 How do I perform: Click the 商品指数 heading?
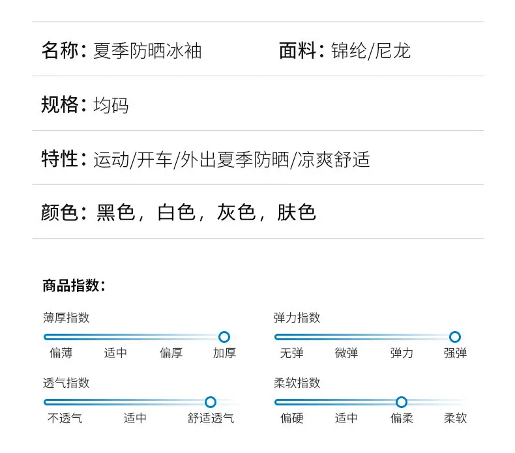(74, 285)
